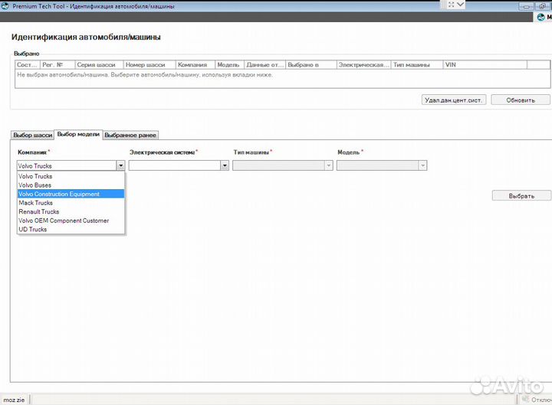The image size is (552, 405).
Task: Click the Данные от... column header
Action: 264,64
